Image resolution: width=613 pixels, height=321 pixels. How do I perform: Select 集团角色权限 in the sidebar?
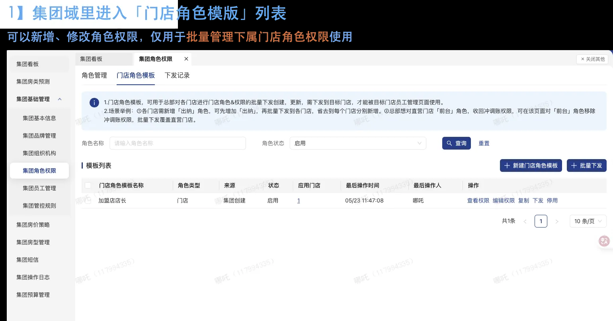39,171
